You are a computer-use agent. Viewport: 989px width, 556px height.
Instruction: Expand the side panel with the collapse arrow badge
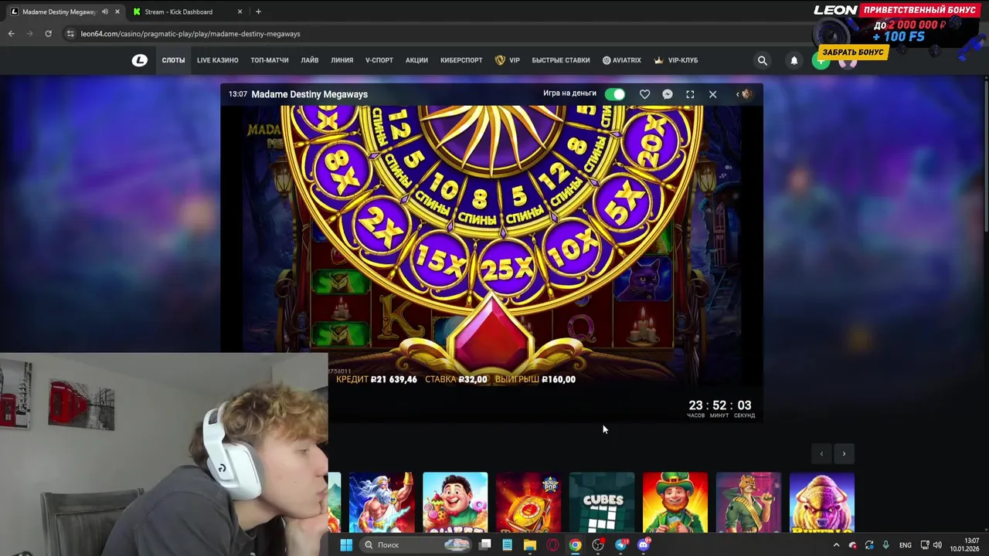point(743,94)
